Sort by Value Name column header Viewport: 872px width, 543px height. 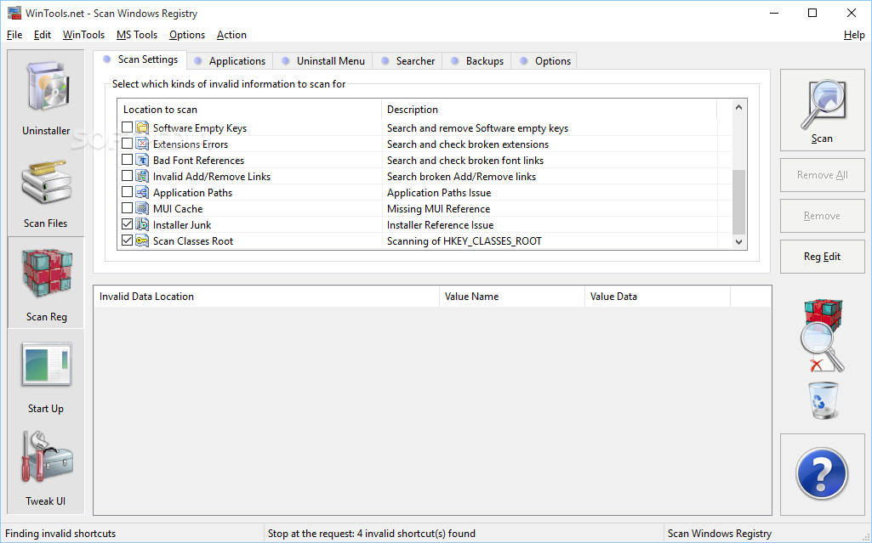pyautogui.click(x=511, y=297)
